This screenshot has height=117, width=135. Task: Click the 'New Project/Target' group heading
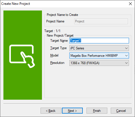[x=60, y=35]
